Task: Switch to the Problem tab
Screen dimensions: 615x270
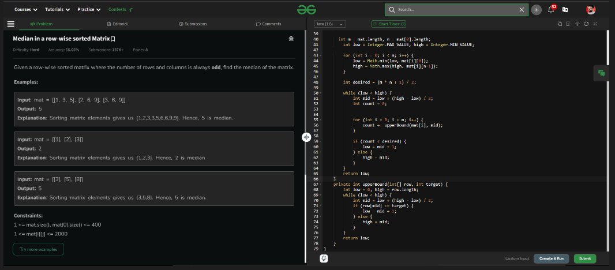Action: 41,24
